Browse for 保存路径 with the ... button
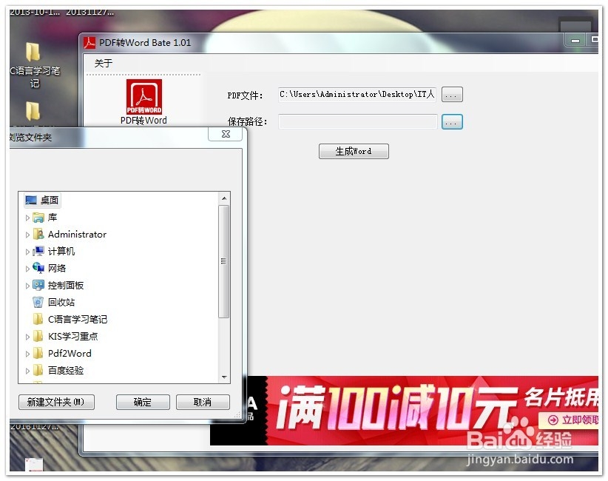 (452, 122)
